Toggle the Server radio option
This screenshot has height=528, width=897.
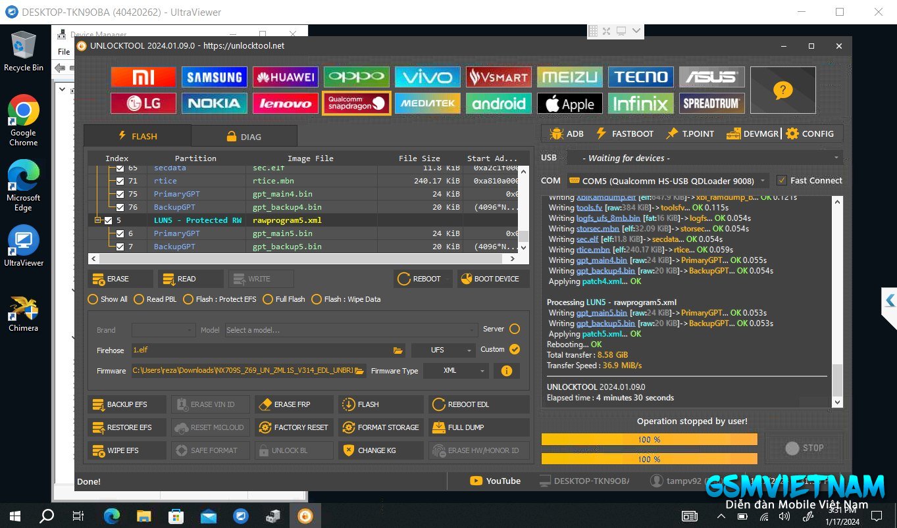pos(515,329)
